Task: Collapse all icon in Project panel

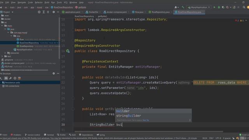Action: point(48,12)
